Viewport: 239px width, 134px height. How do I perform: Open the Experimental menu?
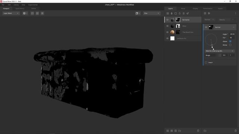(33, 5)
